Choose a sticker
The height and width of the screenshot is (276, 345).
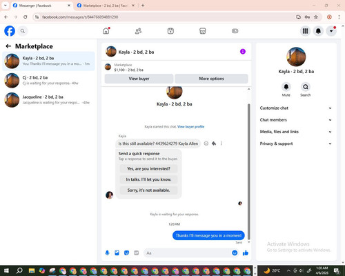tap(126, 253)
